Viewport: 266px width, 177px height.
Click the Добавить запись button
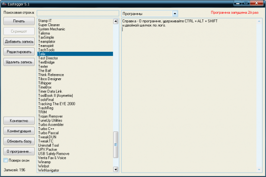pos(19,42)
